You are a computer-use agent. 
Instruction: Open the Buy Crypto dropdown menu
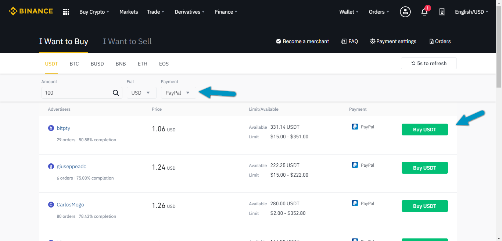94,12
